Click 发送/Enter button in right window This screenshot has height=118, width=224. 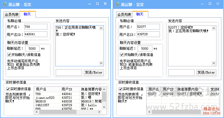[206, 73]
